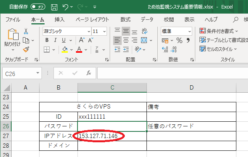Click the yellow fill color swatch

click(x=65, y=49)
